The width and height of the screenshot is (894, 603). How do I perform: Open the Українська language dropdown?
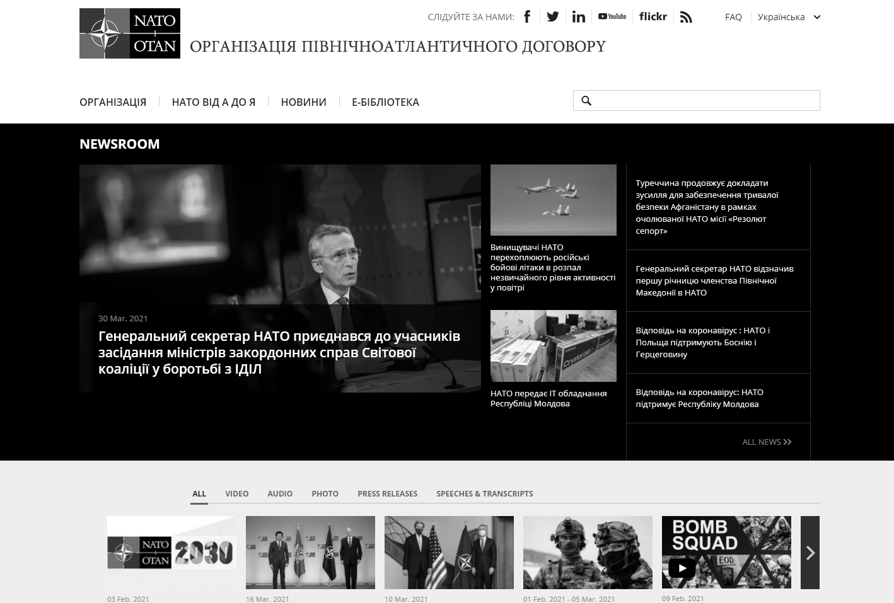pos(789,17)
